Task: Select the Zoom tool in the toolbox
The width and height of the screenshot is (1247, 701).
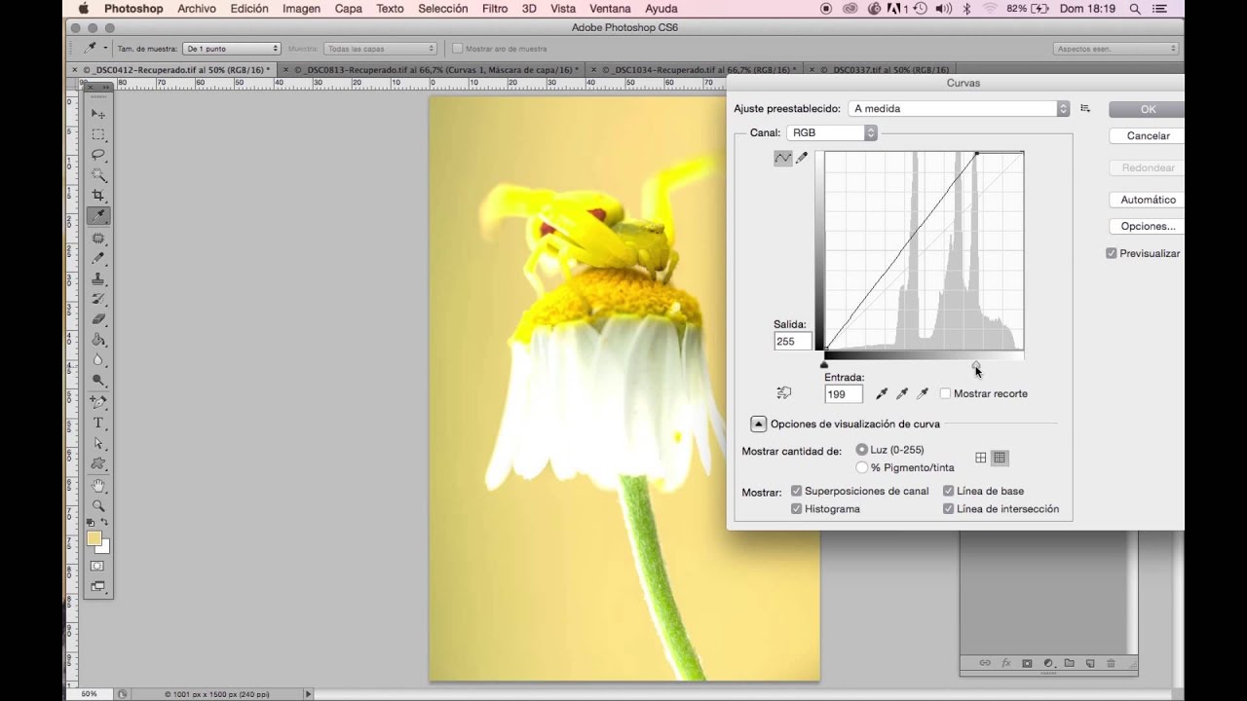Action: click(x=98, y=505)
